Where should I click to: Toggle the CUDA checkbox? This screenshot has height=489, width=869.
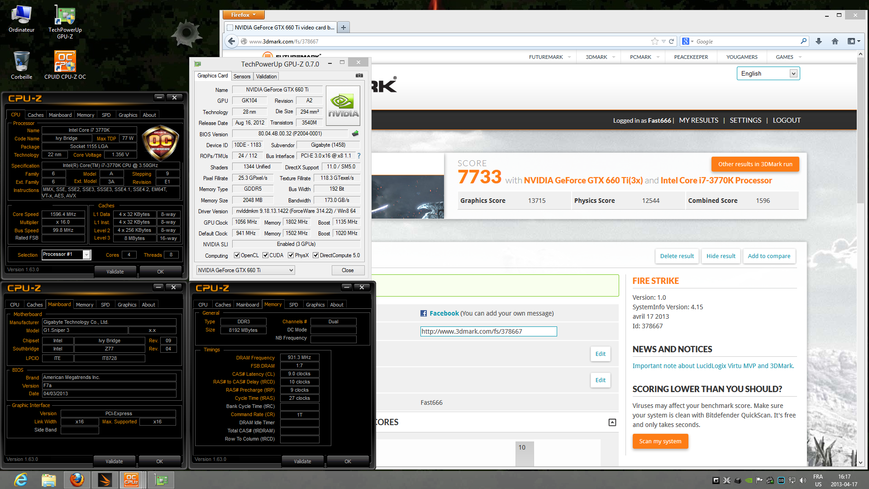[265, 255]
